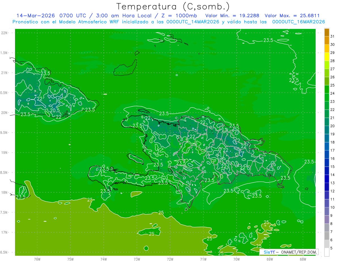Click the 'Z = 1000mb' level text
This screenshot has height=263, width=340.
click(x=178, y=16)
